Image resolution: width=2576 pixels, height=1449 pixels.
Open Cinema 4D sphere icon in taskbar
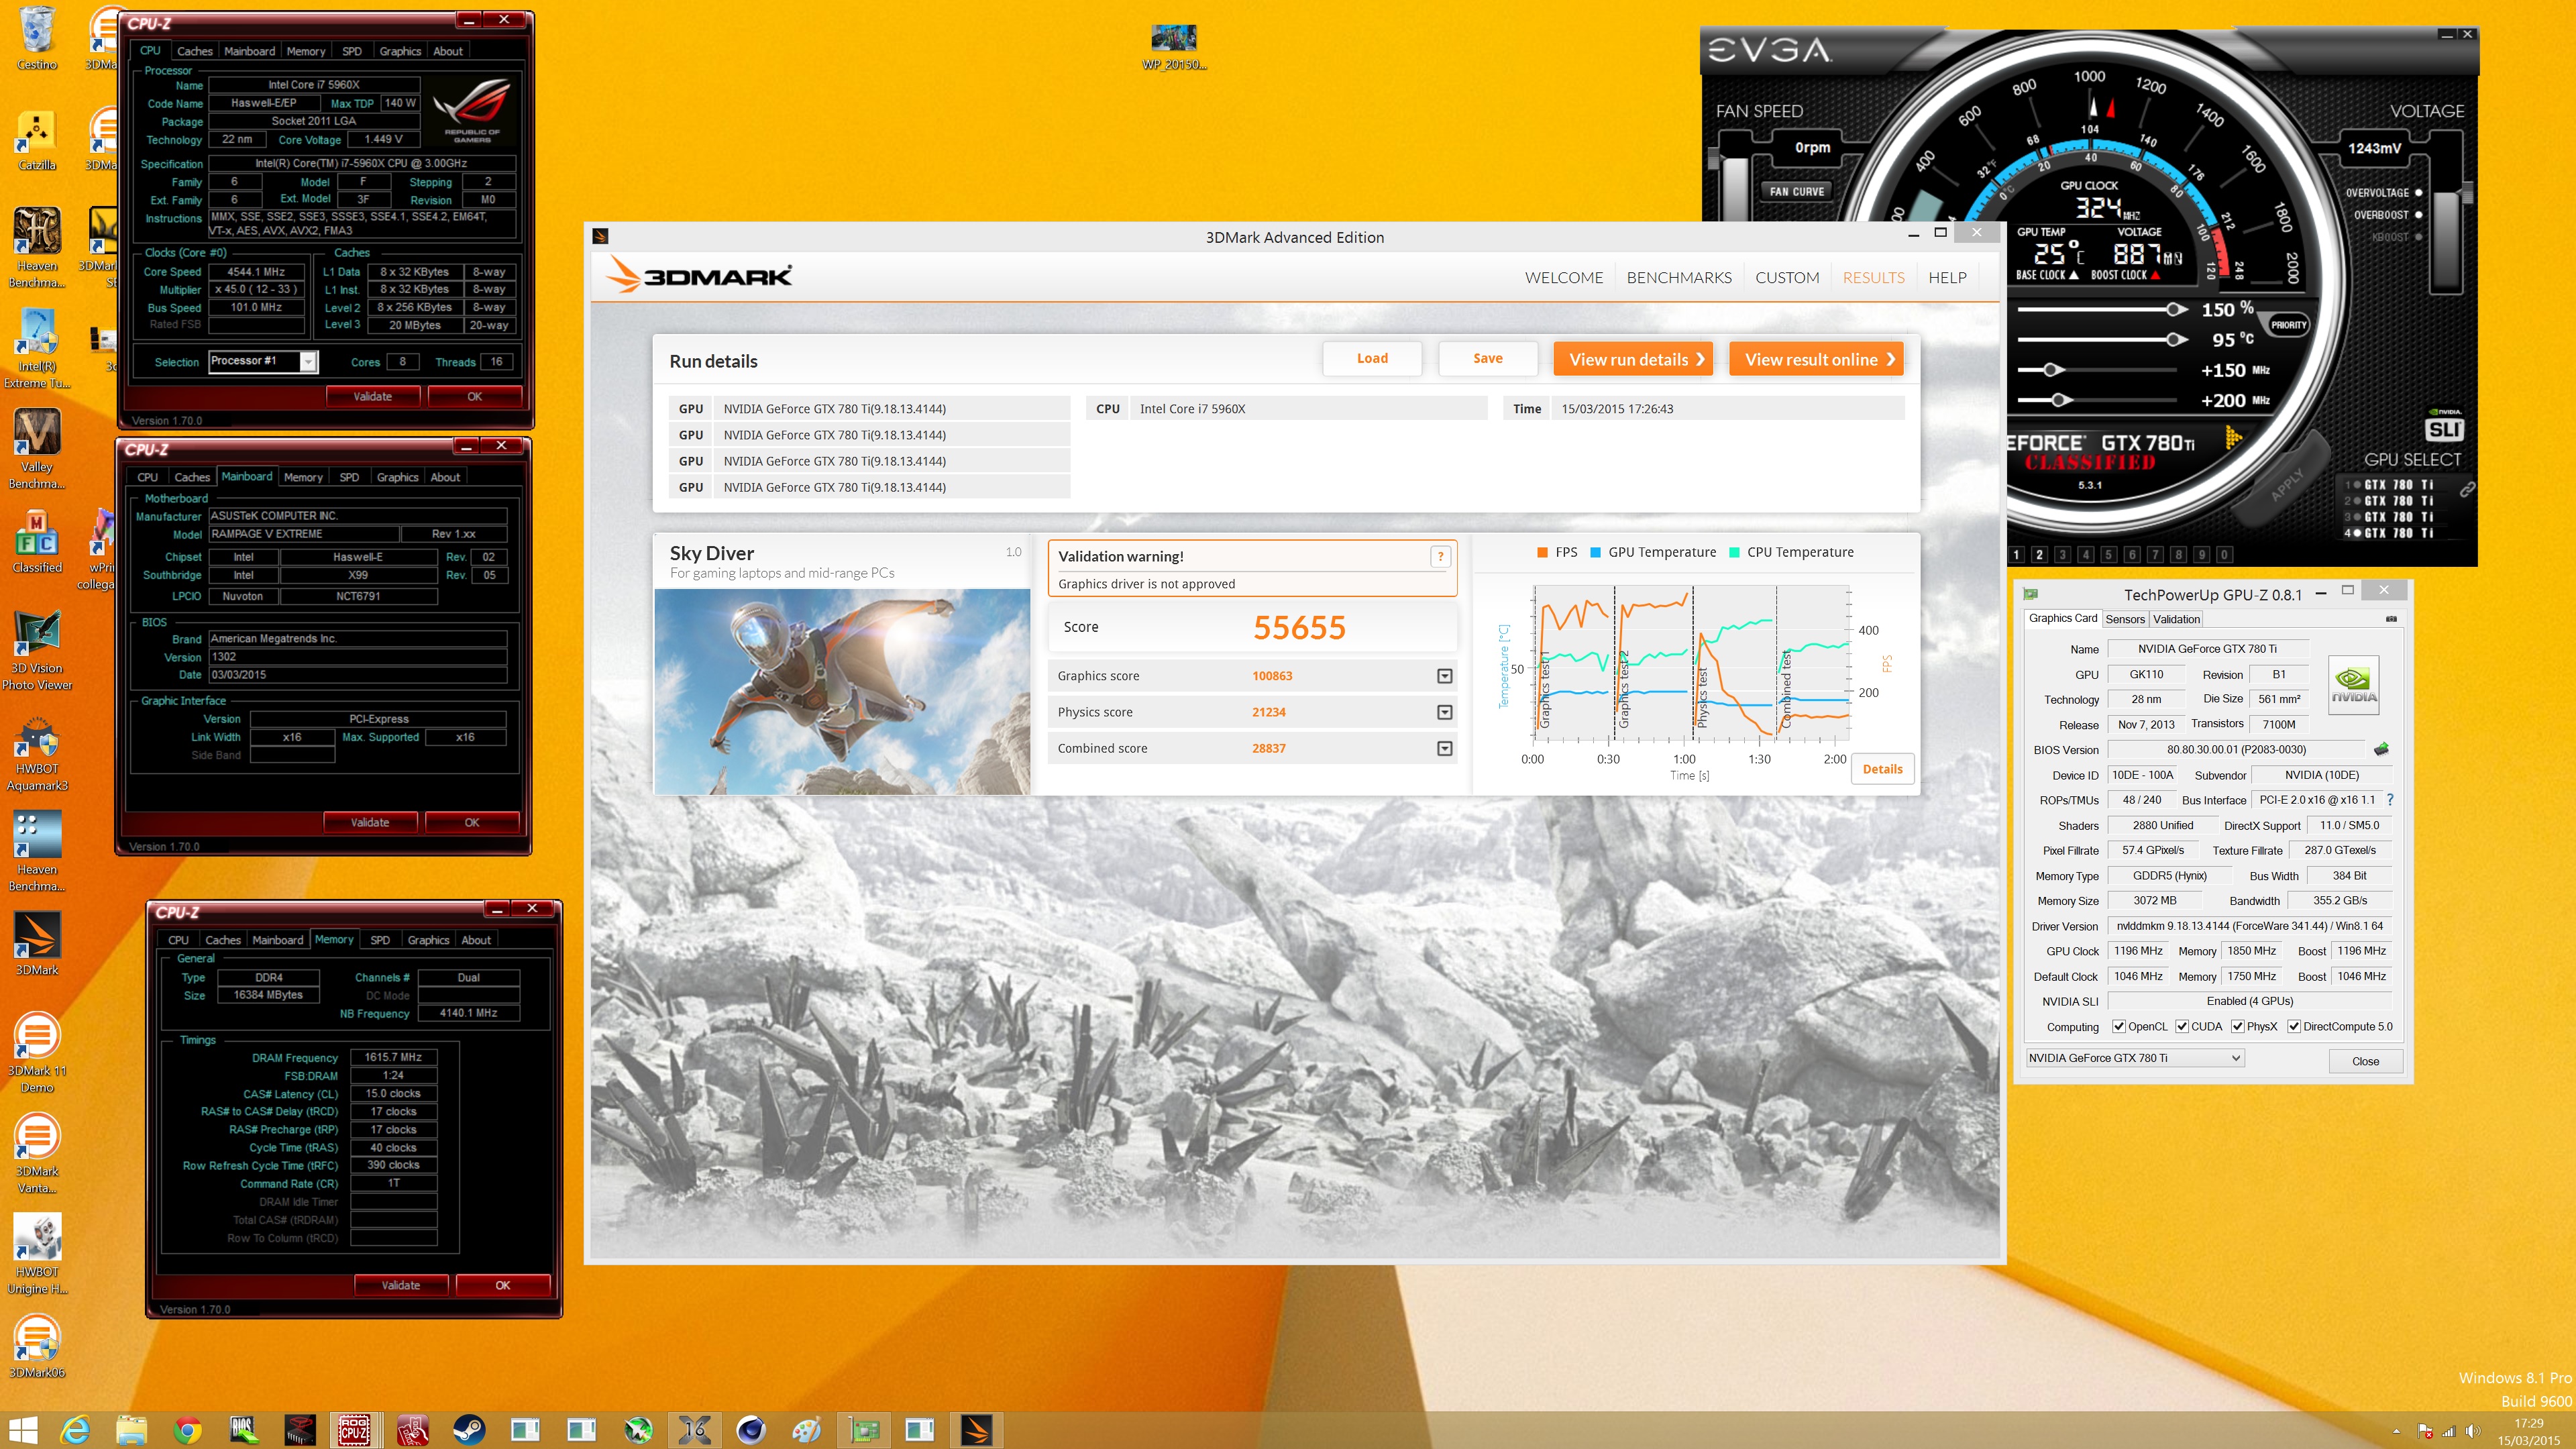[750, 1430]
